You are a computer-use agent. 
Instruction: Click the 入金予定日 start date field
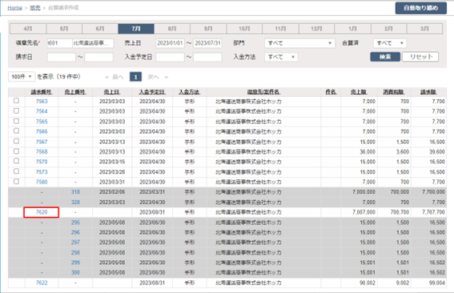[x=170, y=57]
